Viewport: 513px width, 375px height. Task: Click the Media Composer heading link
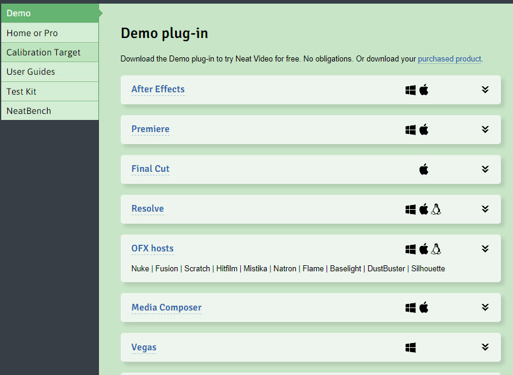point(167,307)
